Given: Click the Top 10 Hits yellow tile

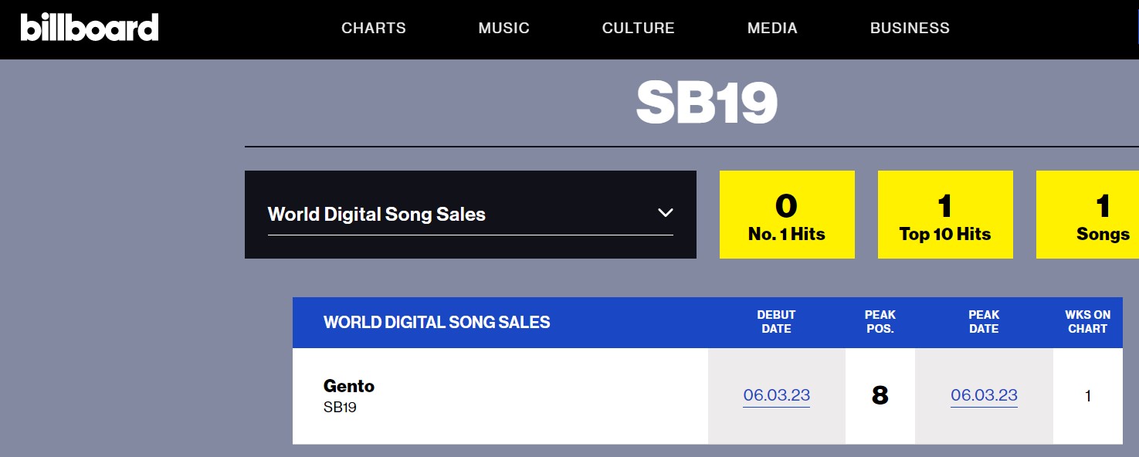Looking at the screenshot, I should 945,215.
